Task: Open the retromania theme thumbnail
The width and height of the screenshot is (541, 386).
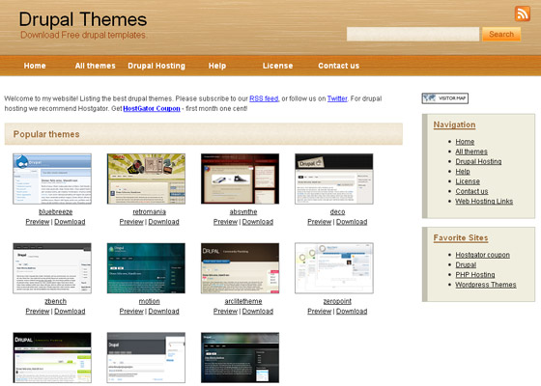Action: point(146,179)
